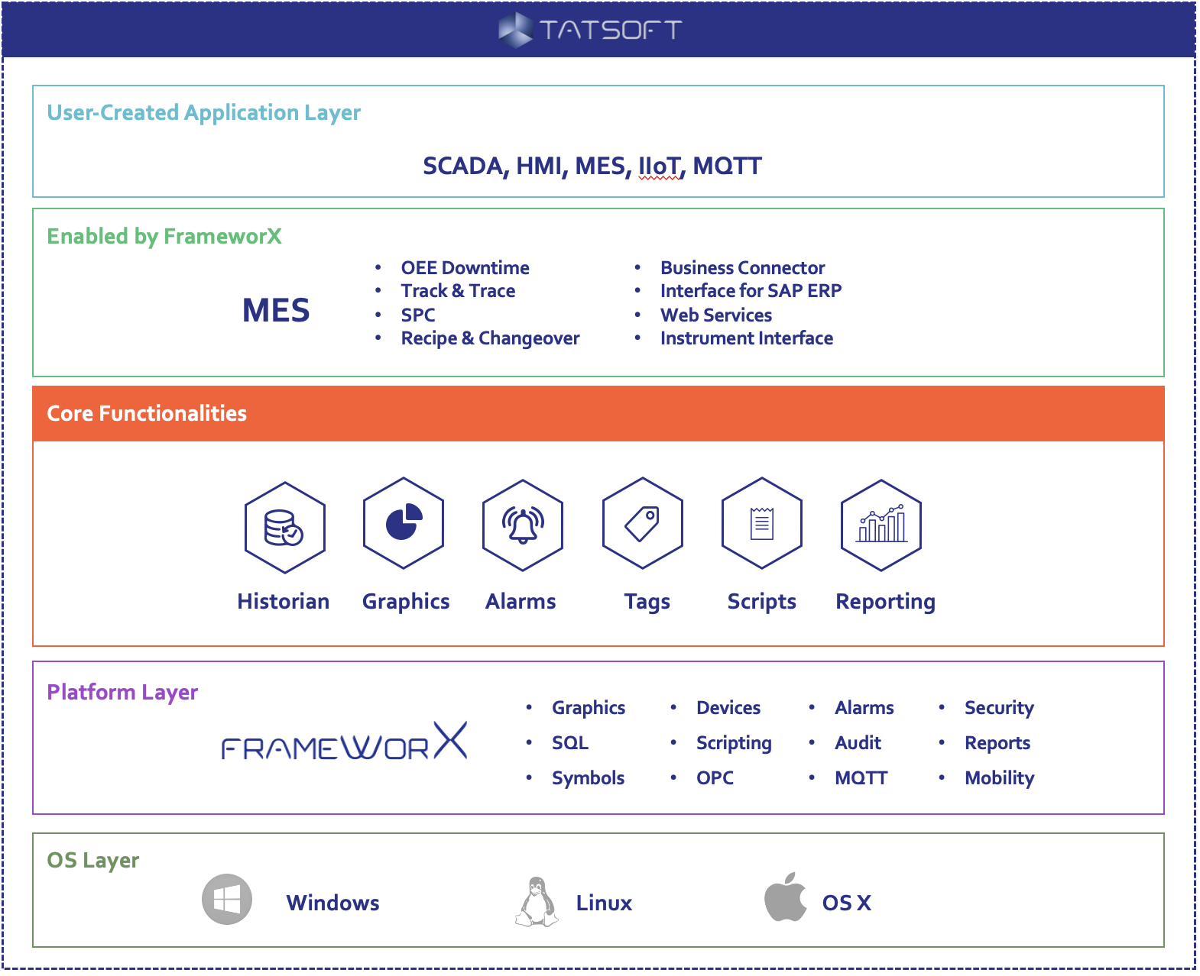Viewport: 1200px width, 976px height.
Task: Click the OEE Downtime bullet item
Action: click(x=465, y=268)
